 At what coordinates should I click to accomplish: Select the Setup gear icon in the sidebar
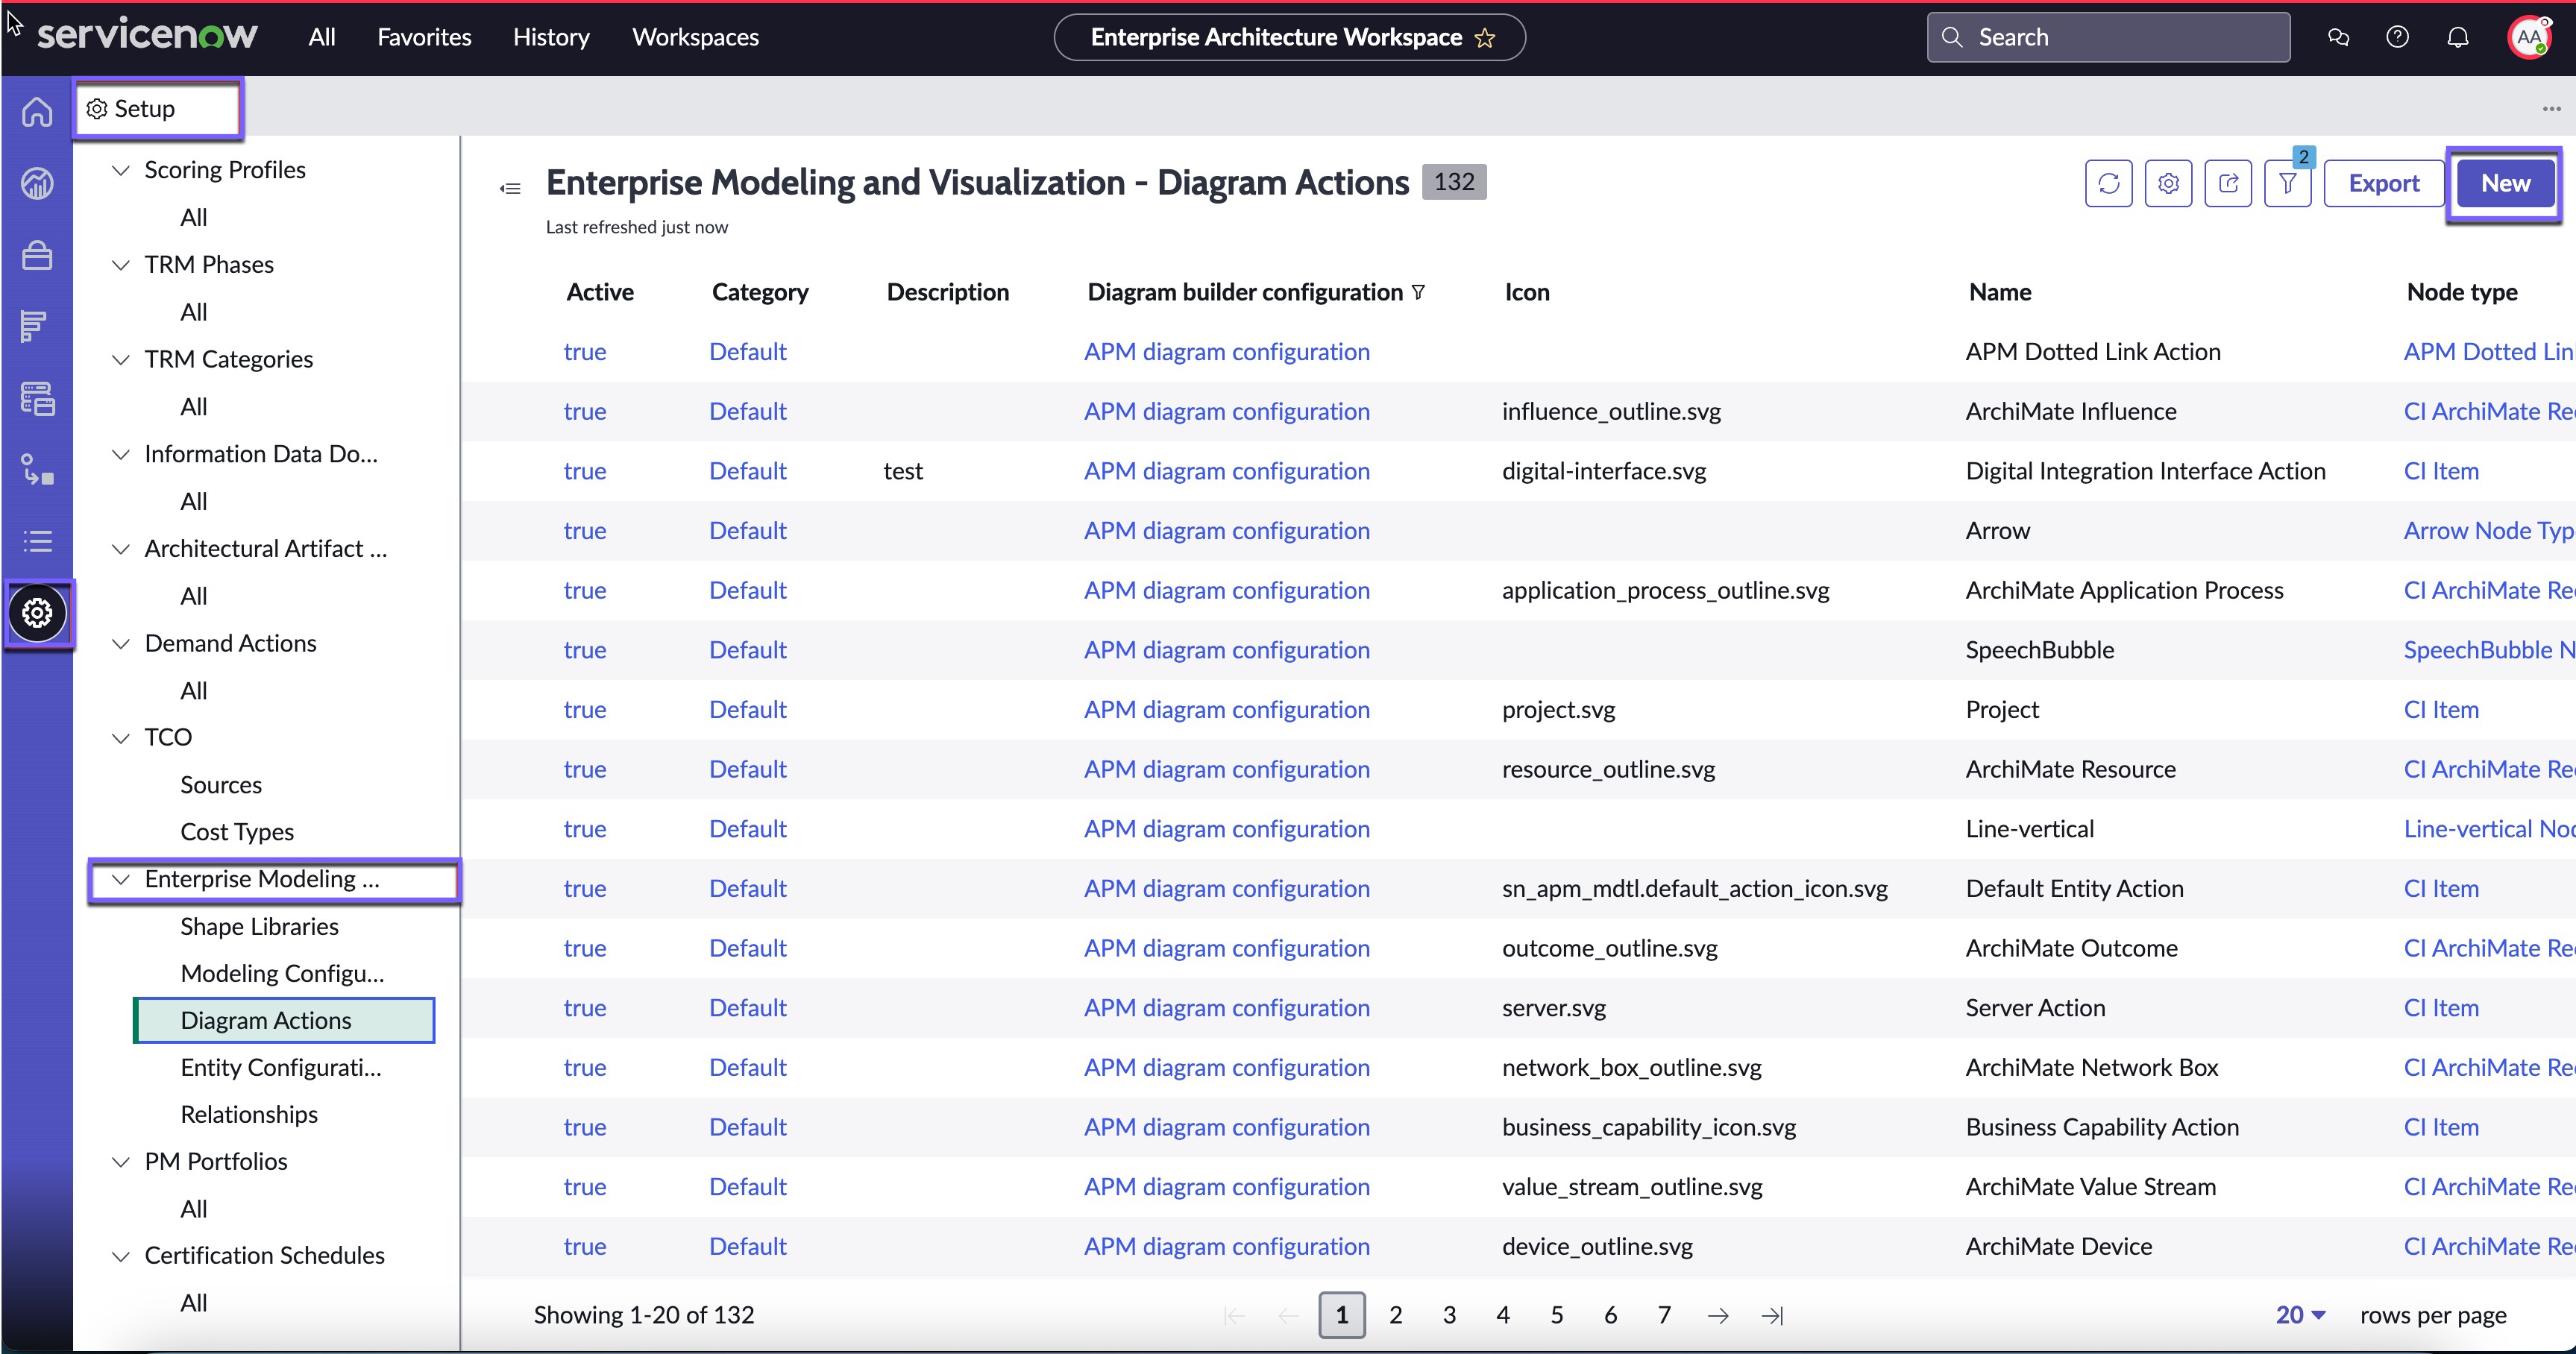point(37,612)
